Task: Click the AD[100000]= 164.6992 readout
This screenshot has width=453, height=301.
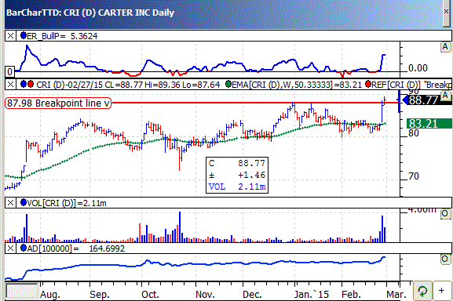Action: pos(76,248)
